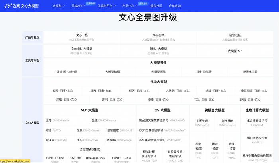
Task: Expand the 大模型 navigation dropdown
Action: click(x=59, y=6)
